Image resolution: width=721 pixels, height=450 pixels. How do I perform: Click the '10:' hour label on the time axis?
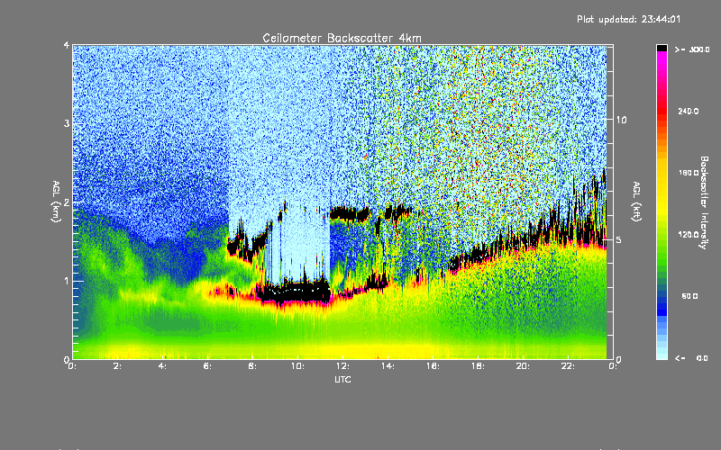pos(297,366)
